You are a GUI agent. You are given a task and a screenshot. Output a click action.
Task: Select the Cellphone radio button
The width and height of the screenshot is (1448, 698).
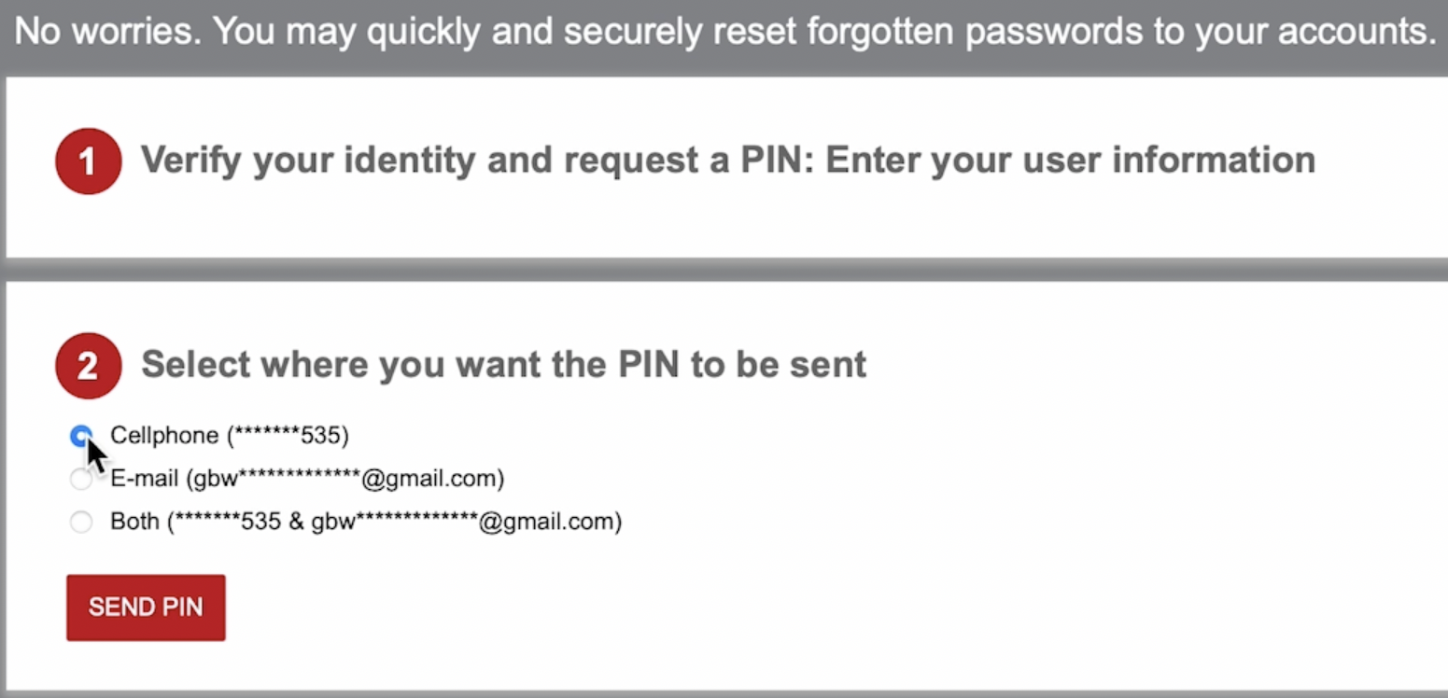[x=81, y=436]
